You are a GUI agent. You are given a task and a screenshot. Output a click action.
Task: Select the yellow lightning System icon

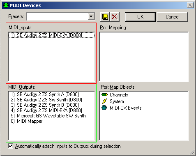104,101
